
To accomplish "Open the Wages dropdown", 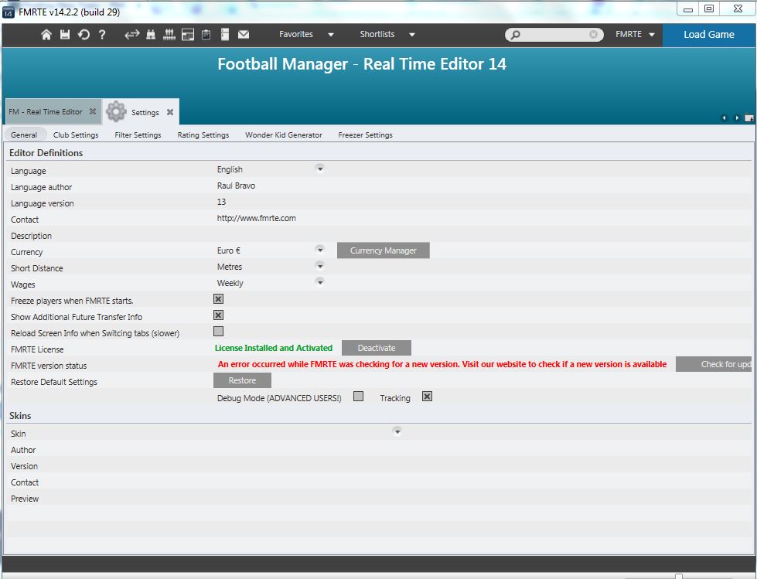I will pos(319,282).
